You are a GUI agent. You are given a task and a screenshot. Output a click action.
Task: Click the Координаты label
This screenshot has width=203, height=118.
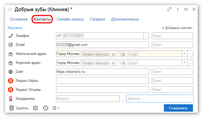[x=25, y=99]
